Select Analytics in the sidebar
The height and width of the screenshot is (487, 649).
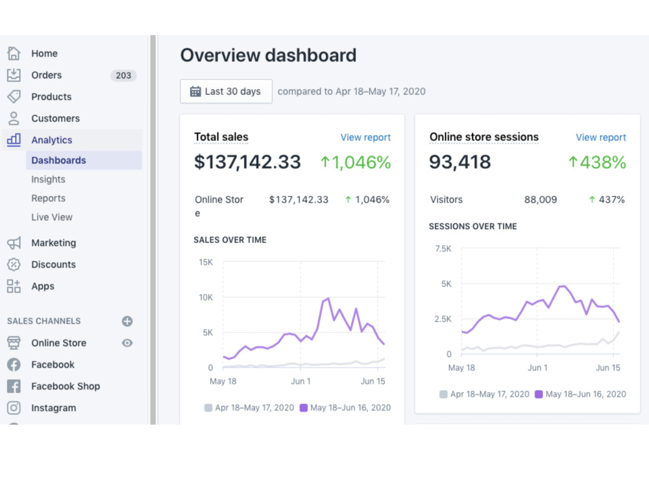52,140
